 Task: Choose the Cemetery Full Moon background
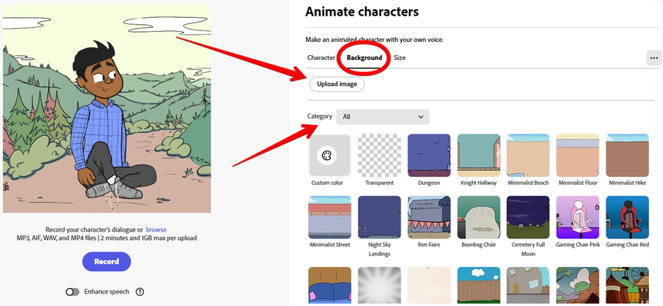[528, 217]
